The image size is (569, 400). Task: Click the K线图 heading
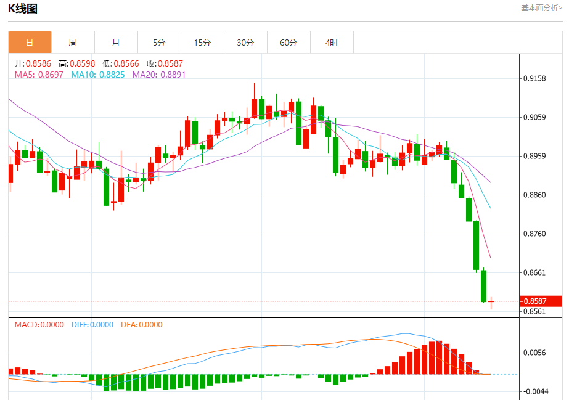tap(23, 9)
